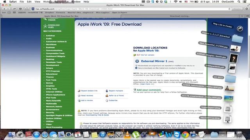Open 'Compression Tools' category
Image resolution: width=250 pixels, height=140 pixels.
(55, 53)
